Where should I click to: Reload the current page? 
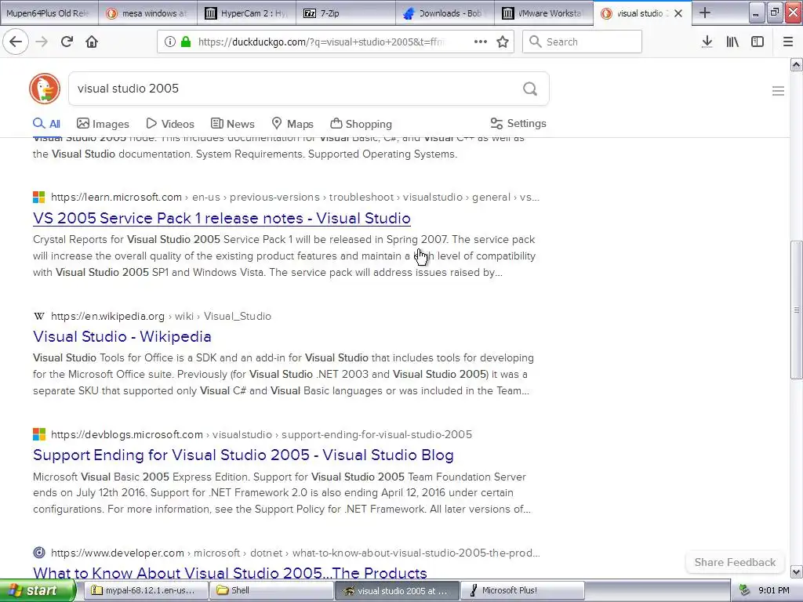(x=67, y=42)
